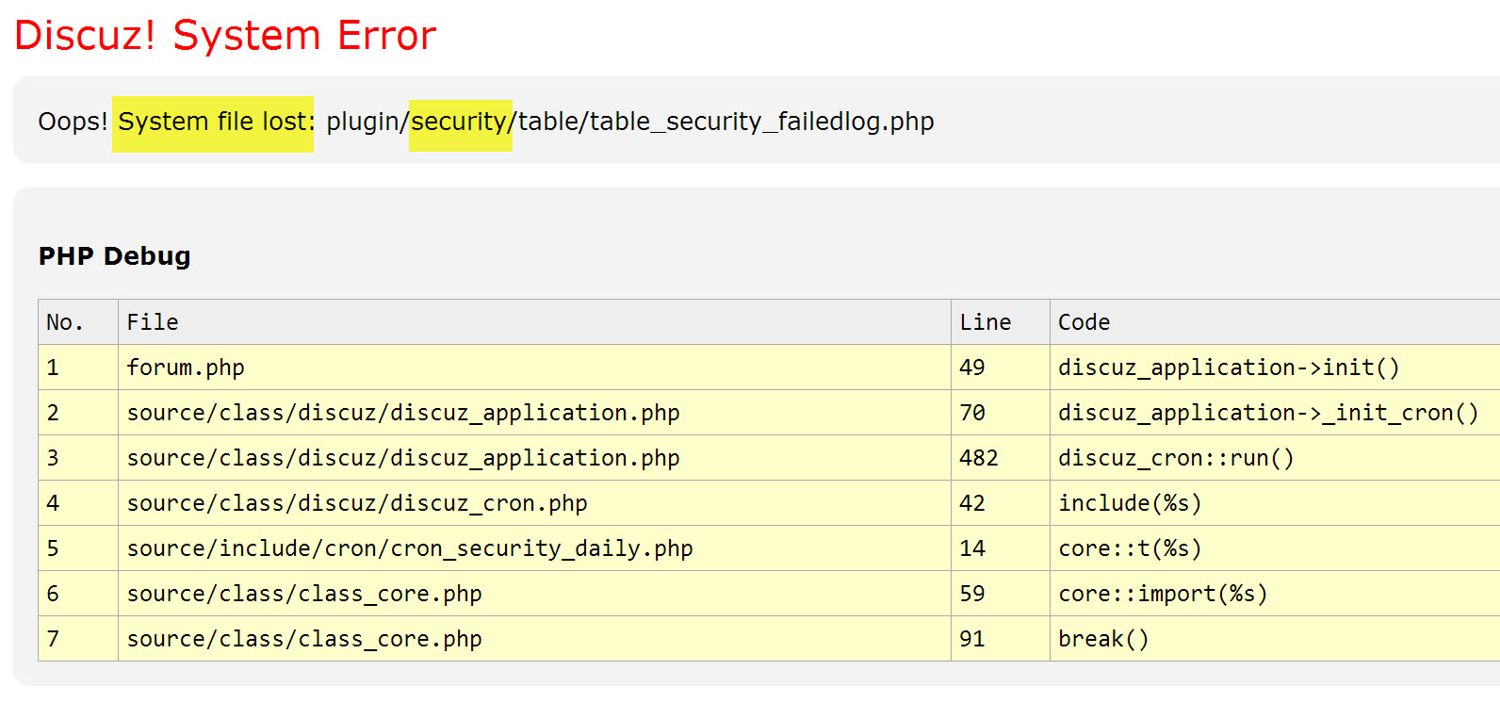Click the missing file path plugin/security/table/table_security_failedlog.php
Image resolution: width=1500 pixels, height=703 pixels.
click(630, 123)
